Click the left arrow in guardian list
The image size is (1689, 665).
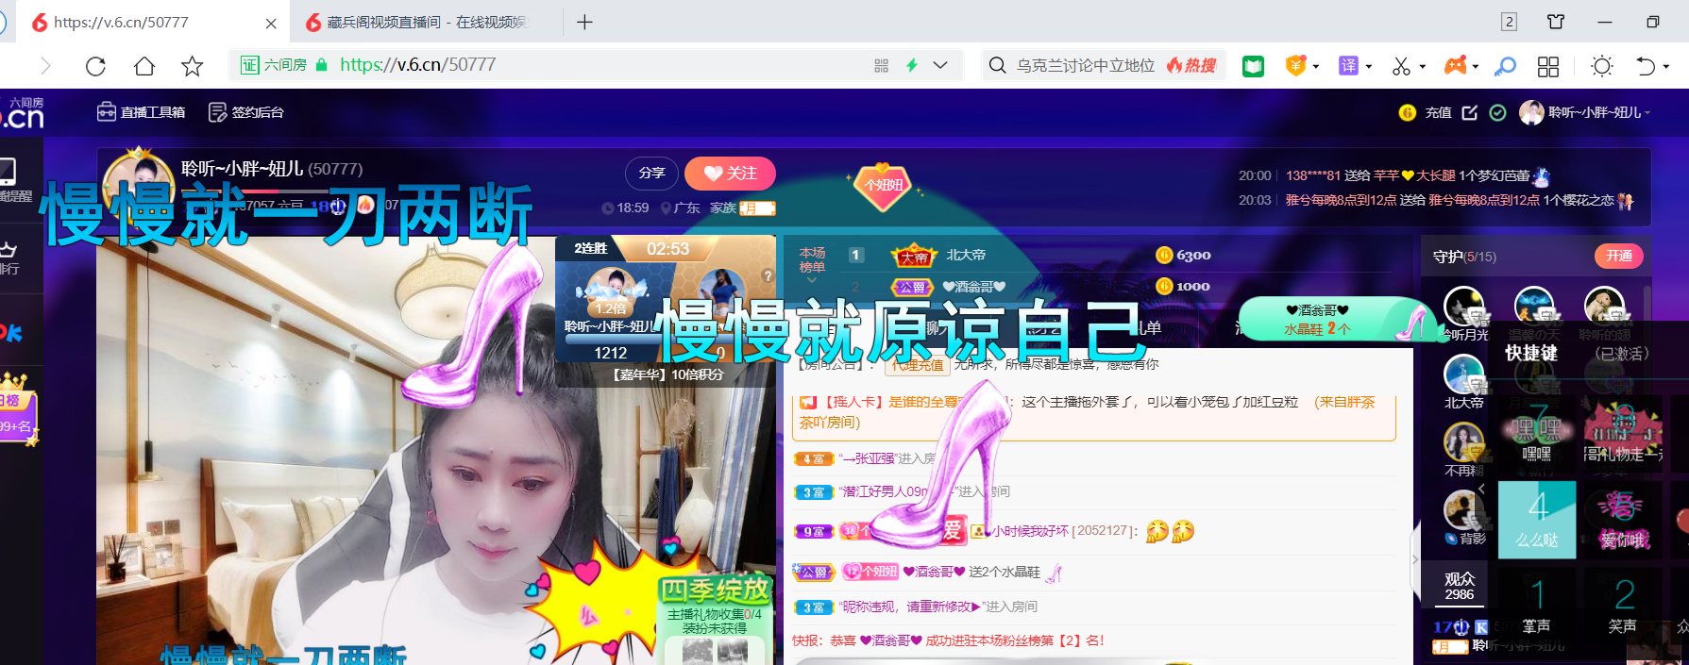[1481, 489]
